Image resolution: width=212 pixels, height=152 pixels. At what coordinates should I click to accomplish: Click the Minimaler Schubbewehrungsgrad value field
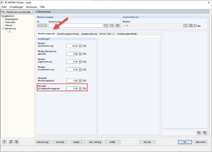(x=73, y=88)
